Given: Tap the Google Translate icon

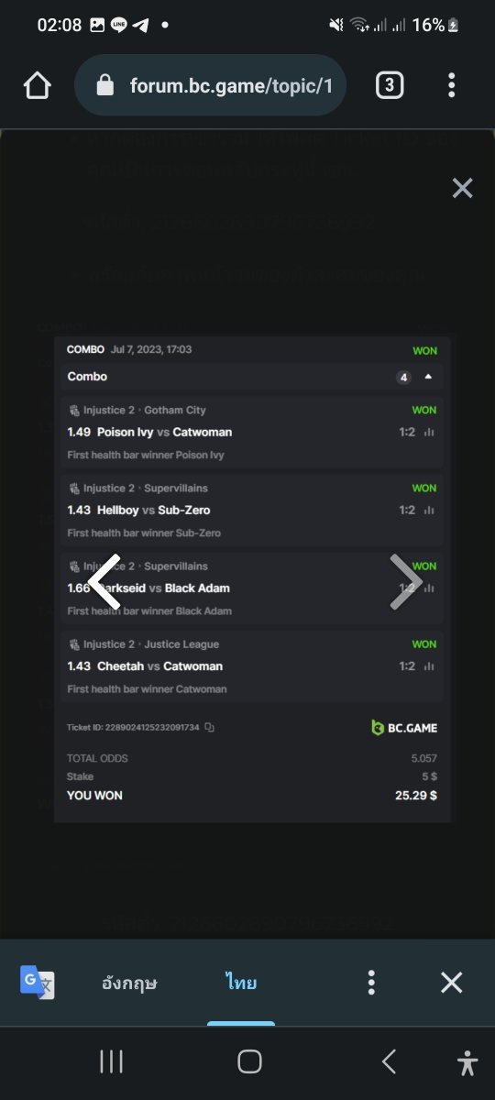Looking at the screenshot, I should coord(38,982).
